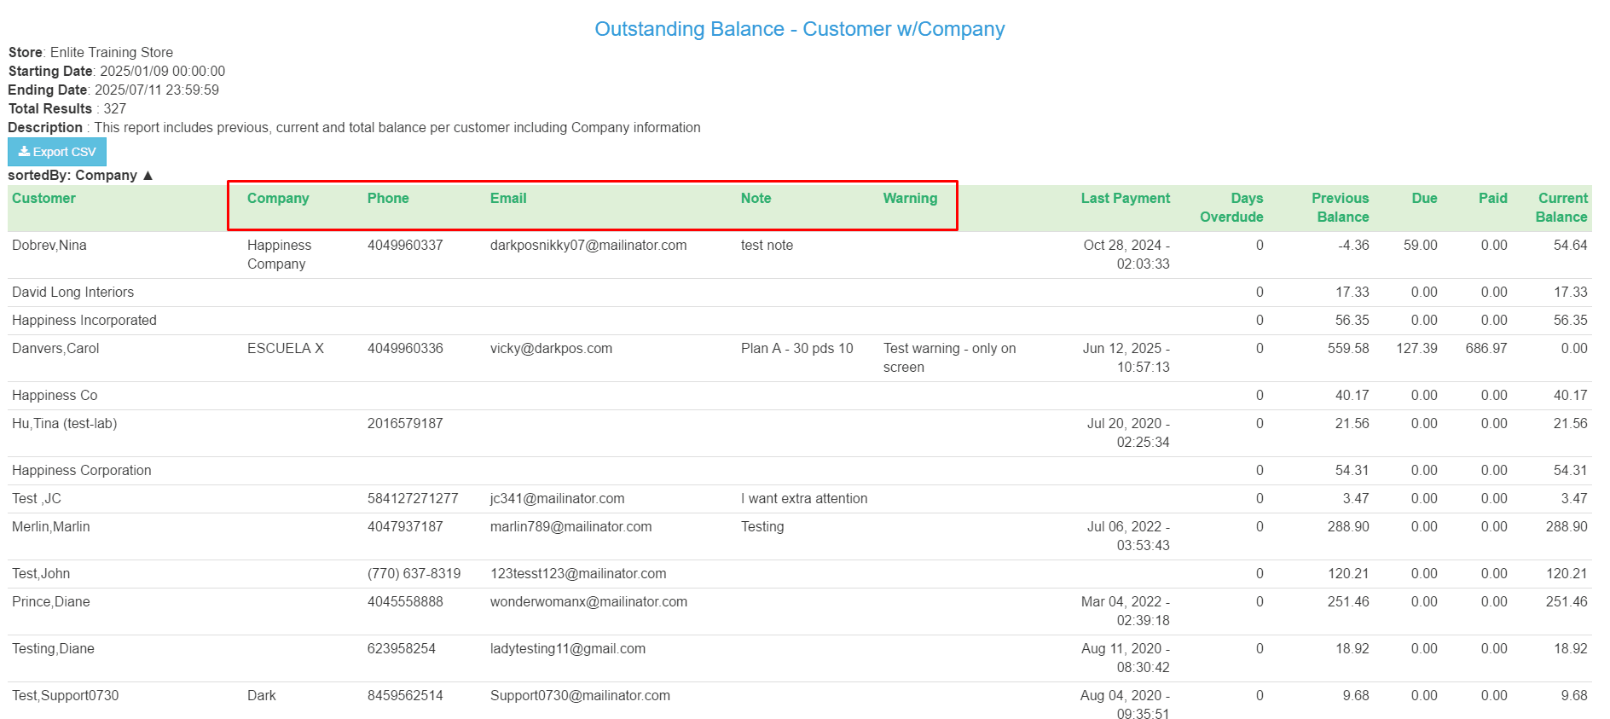
Task: Click the Total Results 327 line
Action: tap(67, 108)
